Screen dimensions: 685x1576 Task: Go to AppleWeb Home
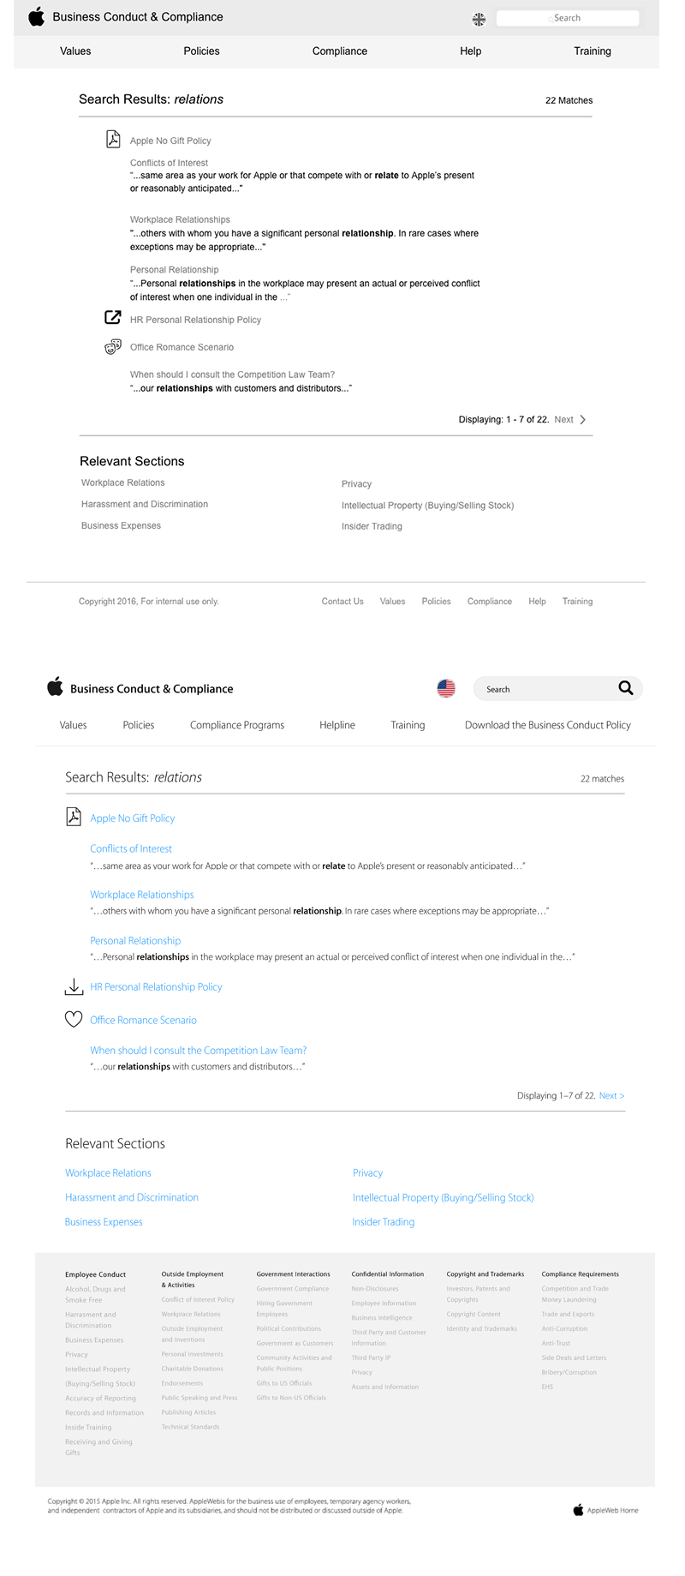[612, 1510]
